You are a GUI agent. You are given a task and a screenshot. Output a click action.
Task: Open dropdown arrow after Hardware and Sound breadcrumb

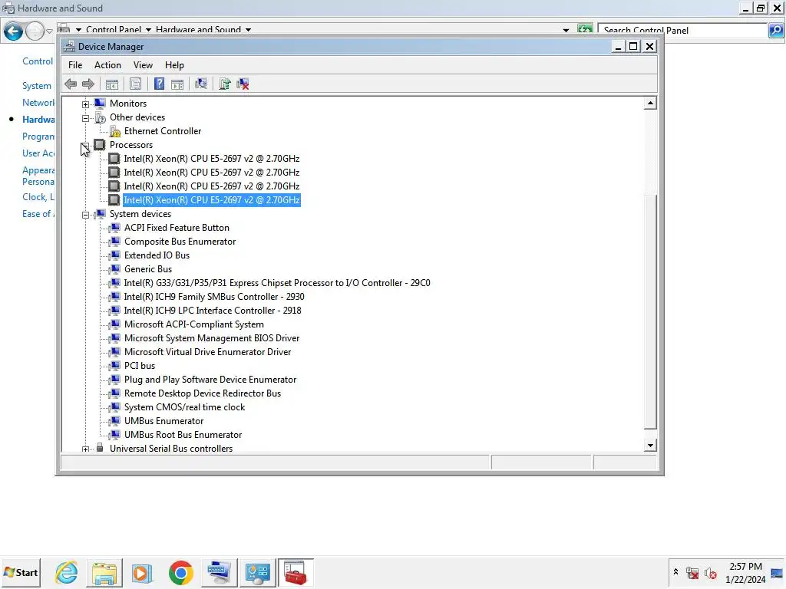click(248, 30)
